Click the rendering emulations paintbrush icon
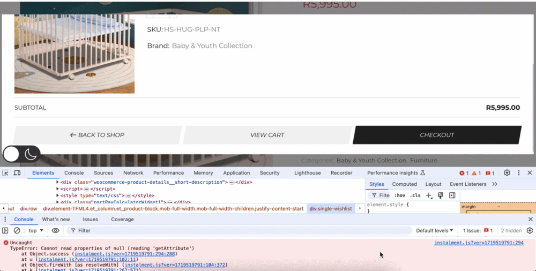Image resolution: width=536 pixels, height=271 pixels. pyautogui.click(x=440, y=195)
